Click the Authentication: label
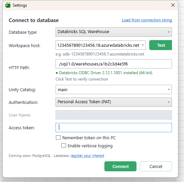 pyautogui.click(x=23, y=103)
